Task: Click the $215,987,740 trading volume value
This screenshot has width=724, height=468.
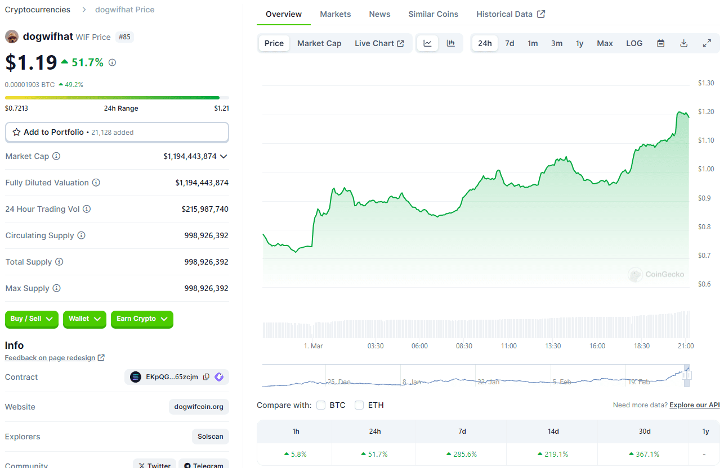Action: click(x=205, y=209)
